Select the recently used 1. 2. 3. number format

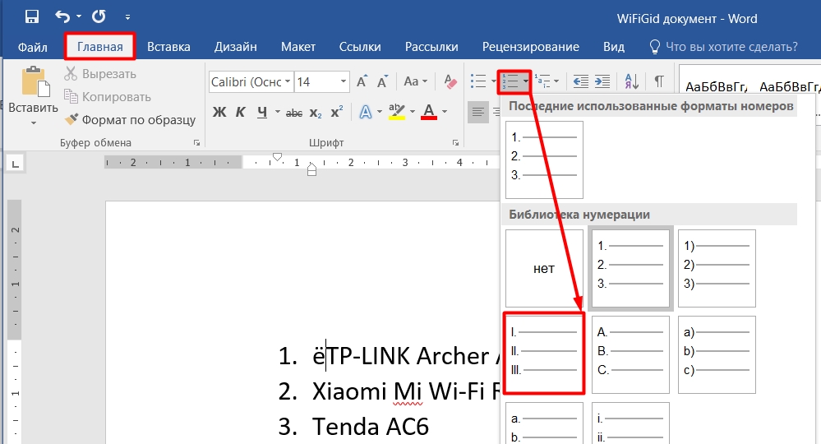click(x=544, y=160)
